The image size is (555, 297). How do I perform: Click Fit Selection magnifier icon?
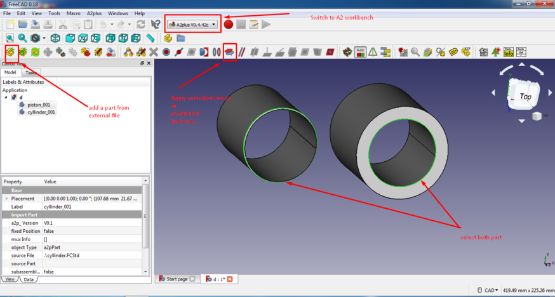(x=22, y=38)
